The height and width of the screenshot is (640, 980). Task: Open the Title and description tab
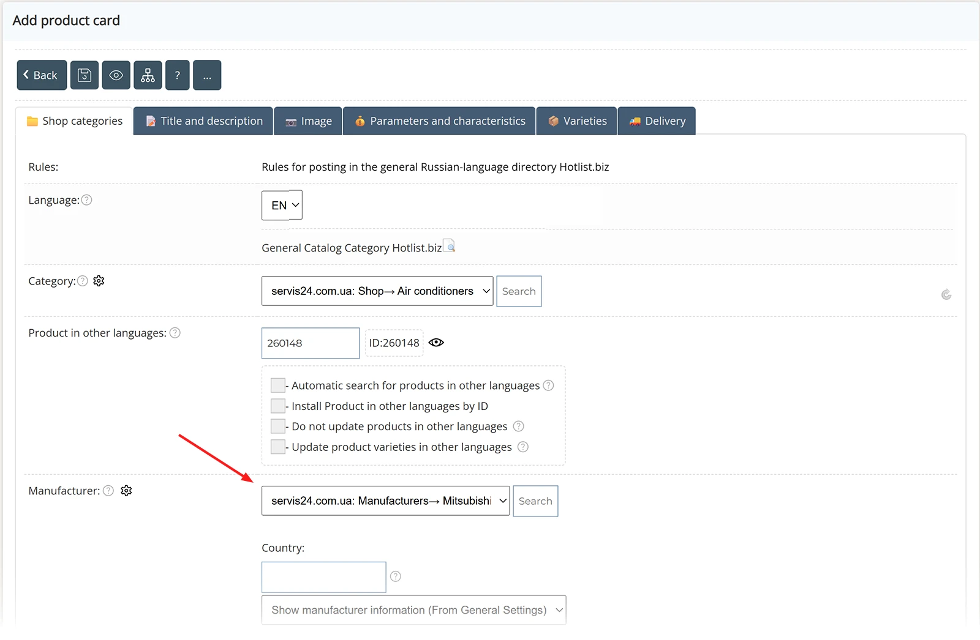pyautogui.click(x=203, y=121)
